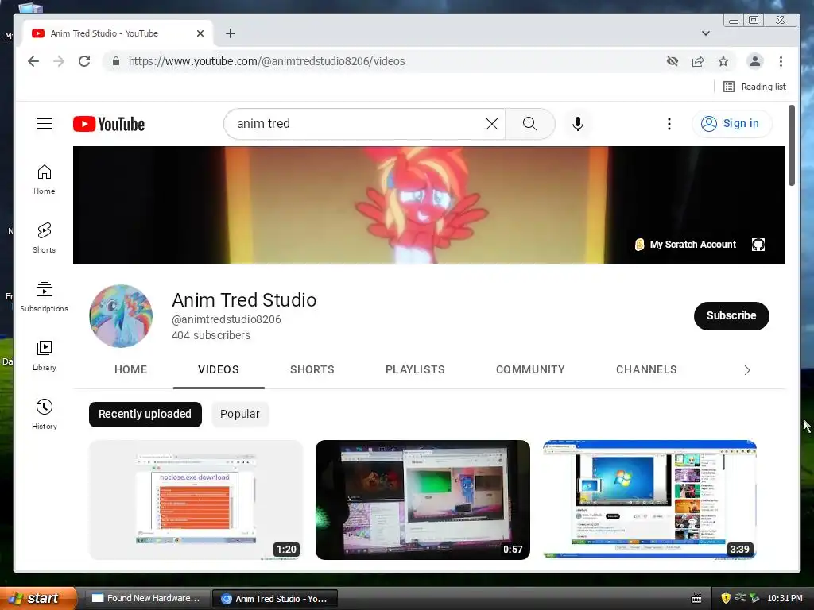Share this page with the share icon

tap(698, 61)
